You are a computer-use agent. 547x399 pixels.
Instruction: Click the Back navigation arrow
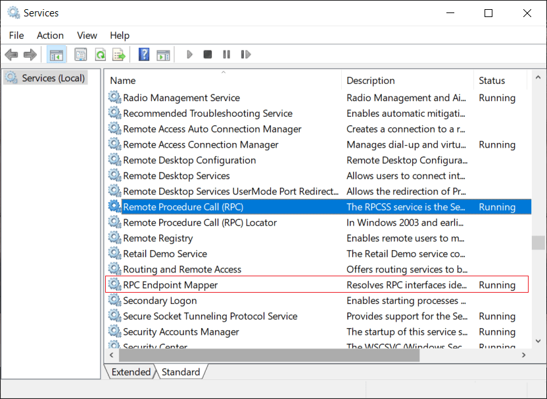11,54
